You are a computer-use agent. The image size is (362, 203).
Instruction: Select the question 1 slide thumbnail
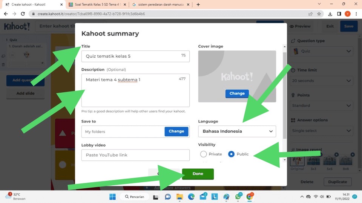pos(26,55)
